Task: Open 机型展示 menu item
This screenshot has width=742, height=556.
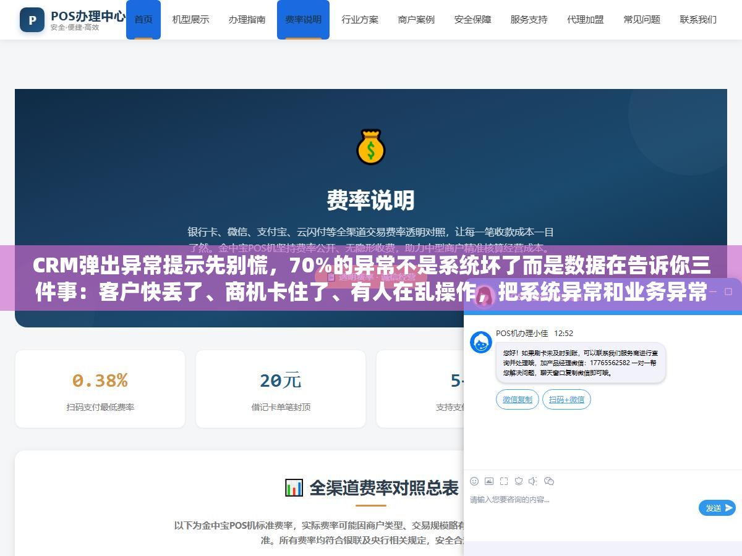Action: coord(190,20)
